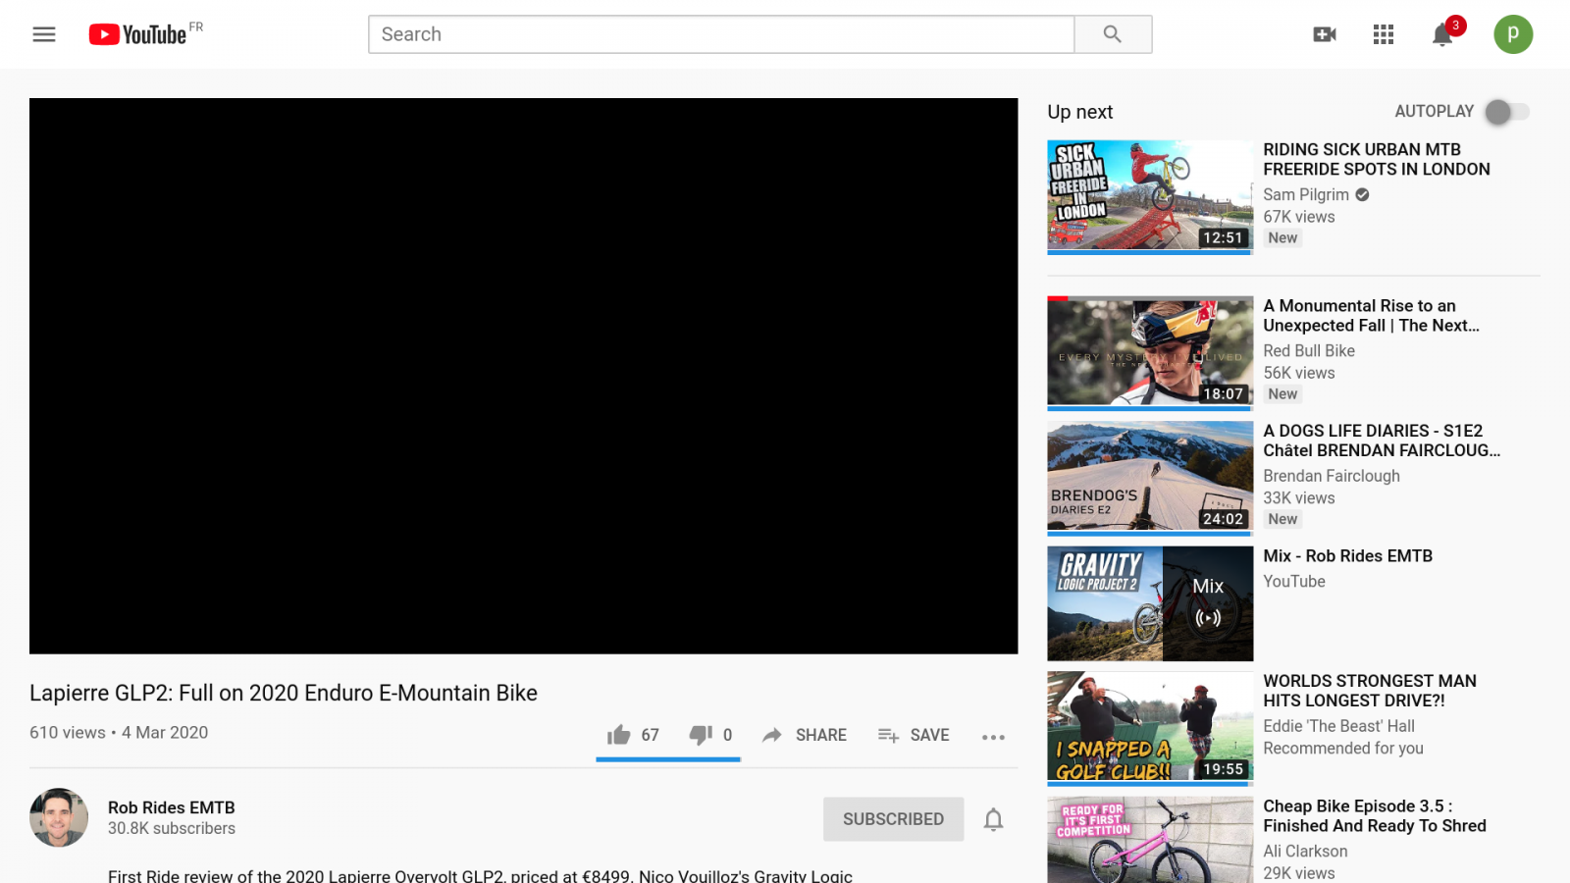The height and width of the screenshot is (883, 1570).
Task: Open Gravity Logic Project mix thumbnail
Action: point(1150,603)
